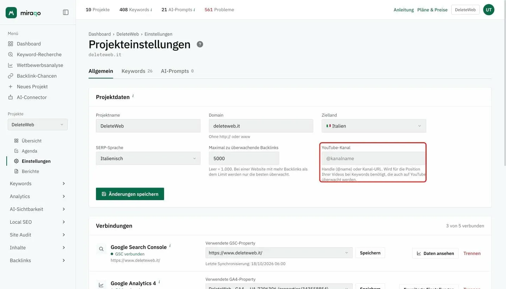Click the Einstellungen gear icon
The width and height of the screenshot is (506, 289).
pyautogui.click(x=16, y=161)
